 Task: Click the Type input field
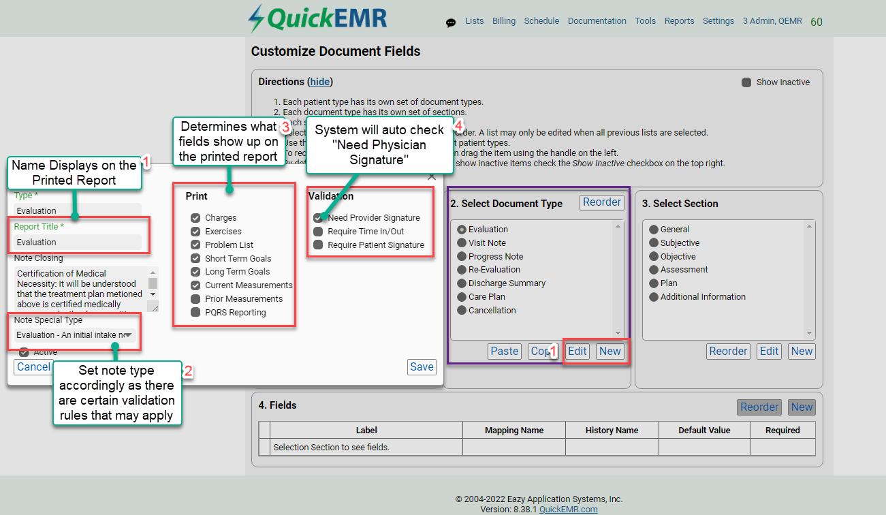pos(78,210)
